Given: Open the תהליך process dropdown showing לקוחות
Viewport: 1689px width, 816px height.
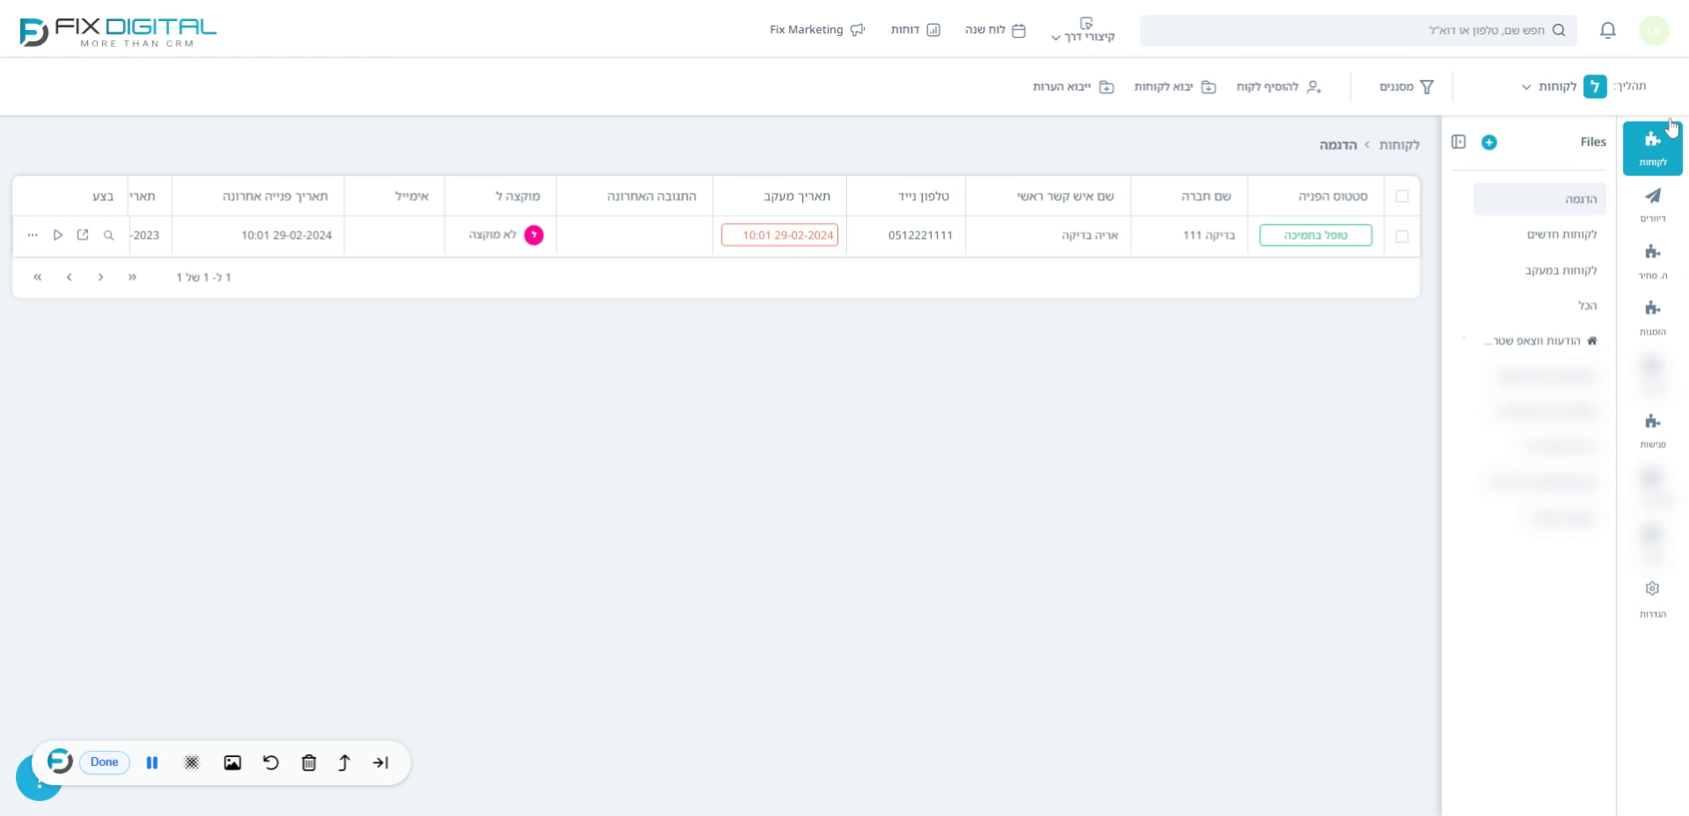Looking at the screenshot, I should pos(1564,86).
